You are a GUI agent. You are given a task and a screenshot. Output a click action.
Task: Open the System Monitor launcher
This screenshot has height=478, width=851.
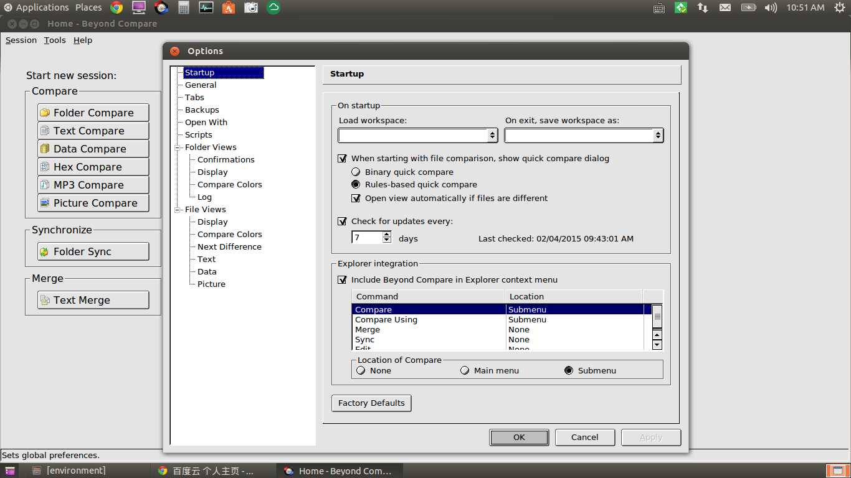(206, 7)
